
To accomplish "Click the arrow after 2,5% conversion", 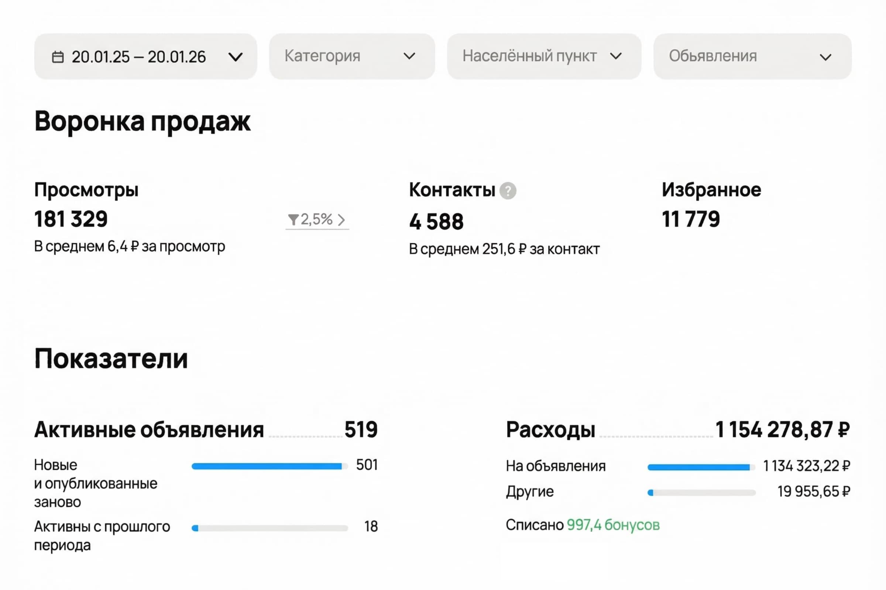I will (x=341, y=220).
